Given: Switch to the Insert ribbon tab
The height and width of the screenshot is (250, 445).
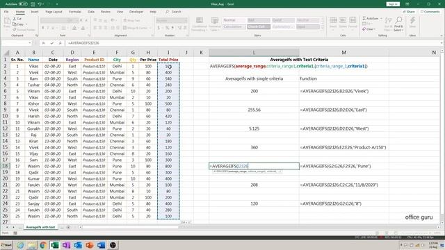Looking at the screenshot, I should point(35,12).
